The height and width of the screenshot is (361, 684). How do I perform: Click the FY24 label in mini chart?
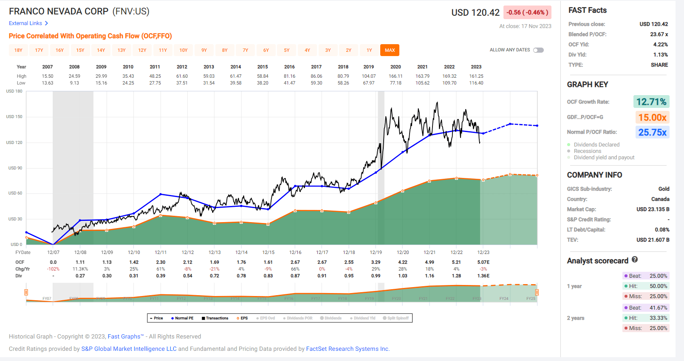(x=504, y=299)
